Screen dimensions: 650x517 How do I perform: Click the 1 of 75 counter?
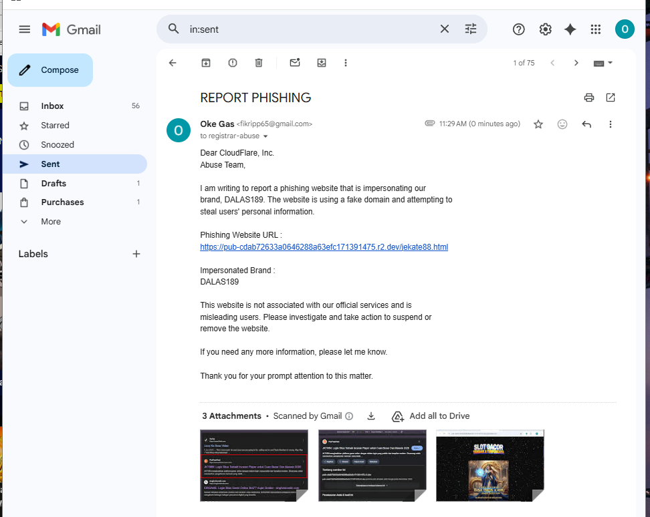(x=524, y=63)
